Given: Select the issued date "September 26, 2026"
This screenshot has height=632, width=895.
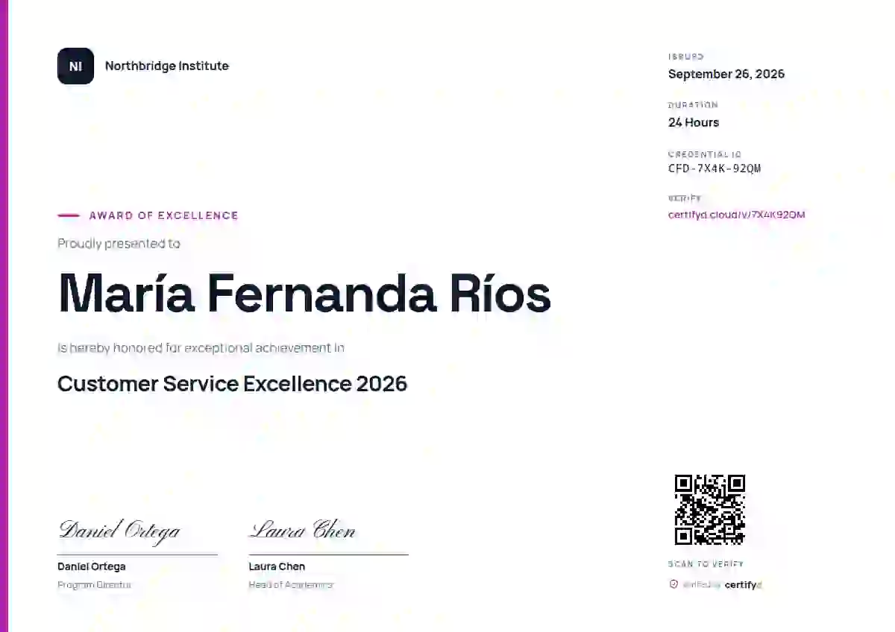Looking at the screenshot, I should coord(726,74).
